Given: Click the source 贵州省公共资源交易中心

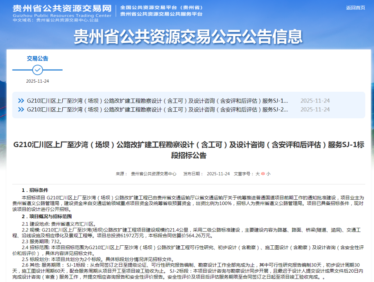Looking at the screenshot, I should pos(153,174).
